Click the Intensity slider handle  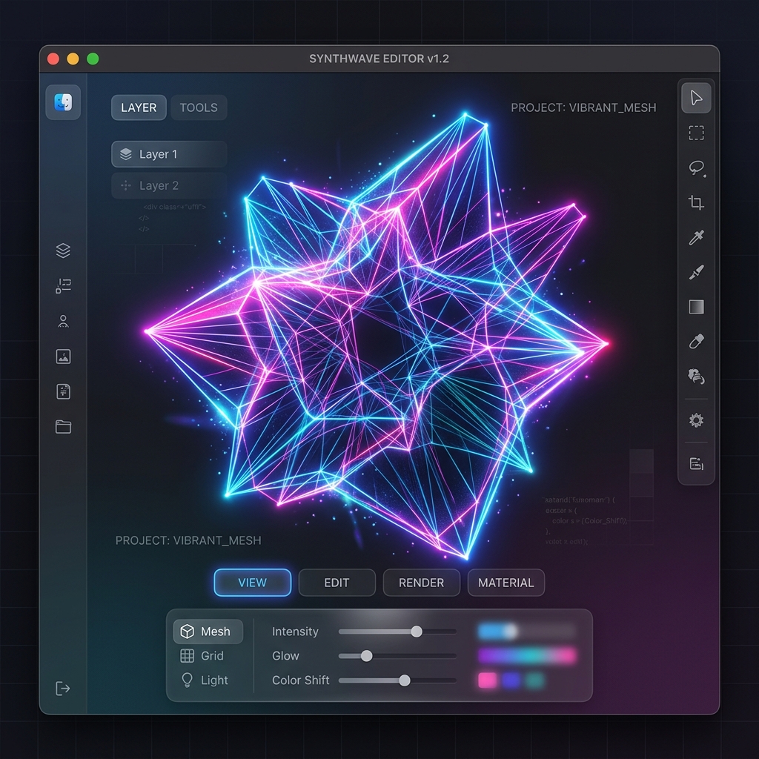(417, 632)
